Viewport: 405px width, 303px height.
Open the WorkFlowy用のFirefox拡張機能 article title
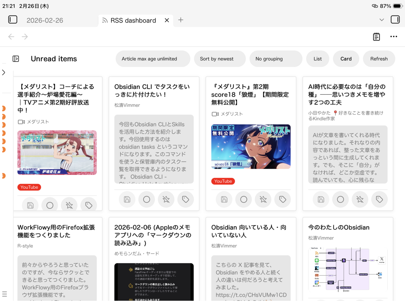click(x=56, y=231)
